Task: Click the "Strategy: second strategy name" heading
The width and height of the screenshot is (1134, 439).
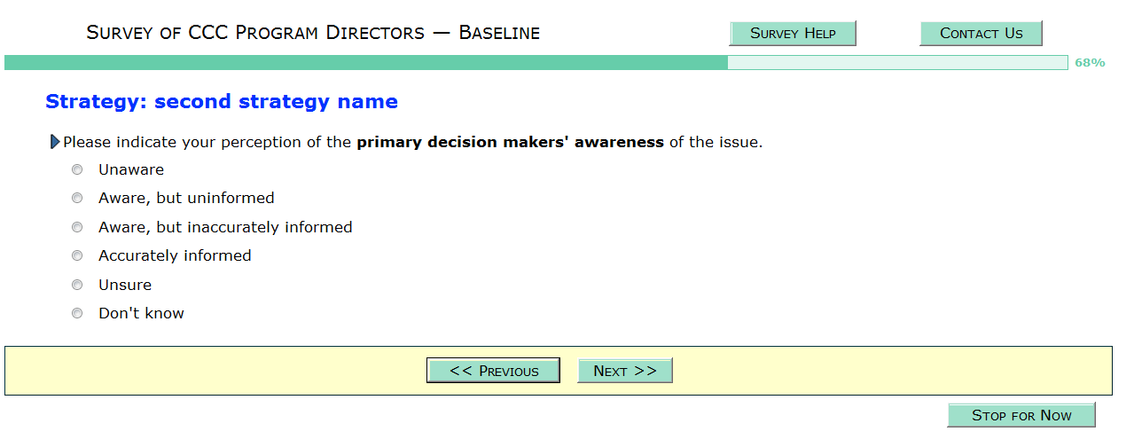Action: 222,102
